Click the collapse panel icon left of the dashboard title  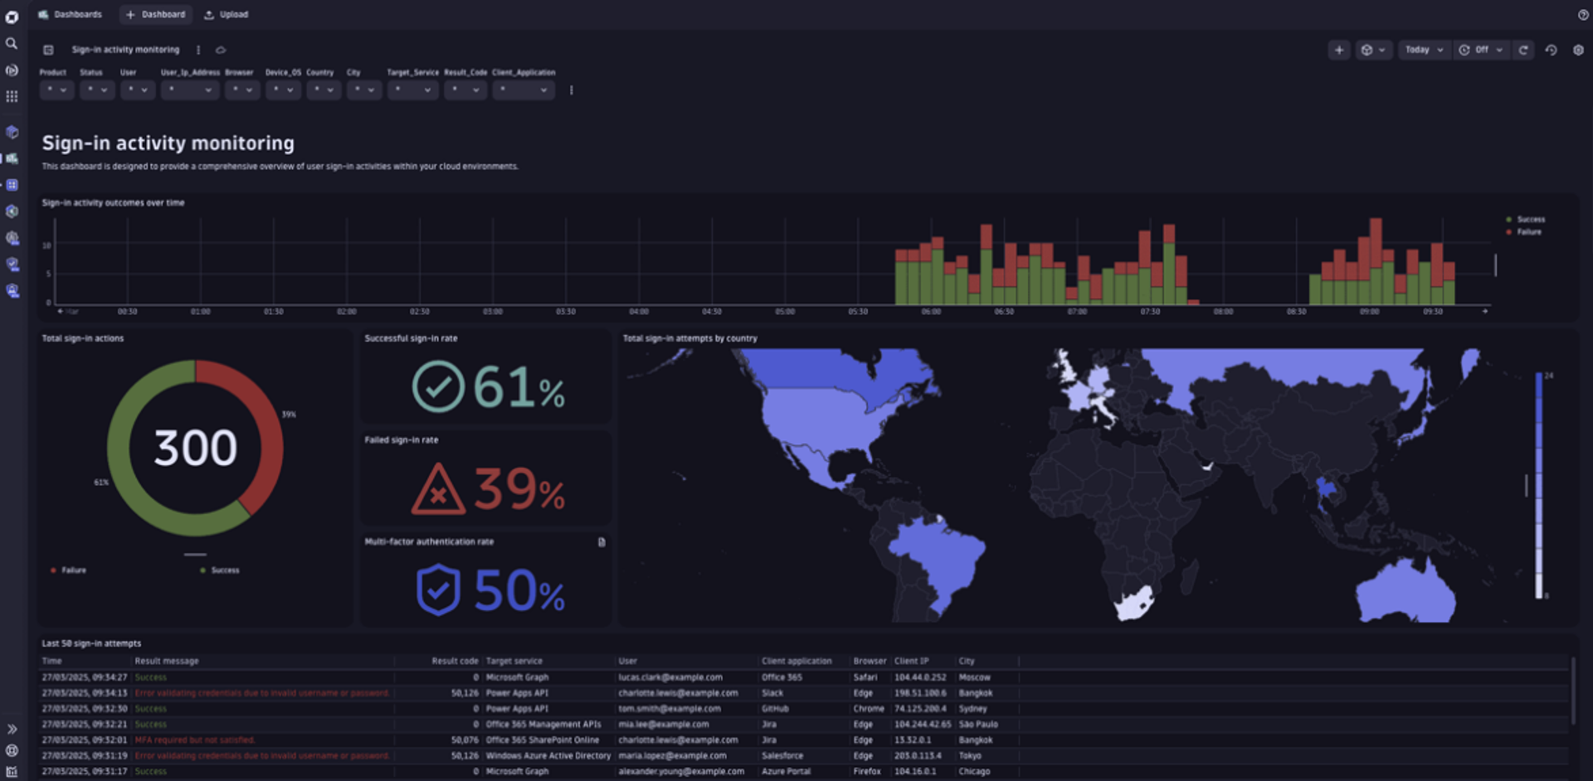pos(48,49)
